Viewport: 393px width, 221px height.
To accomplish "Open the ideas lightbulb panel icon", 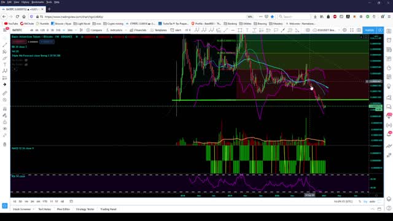I will (389, 86).
